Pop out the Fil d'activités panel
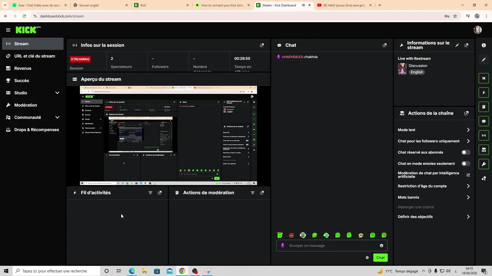492x276 pixels. pos(160,193)
